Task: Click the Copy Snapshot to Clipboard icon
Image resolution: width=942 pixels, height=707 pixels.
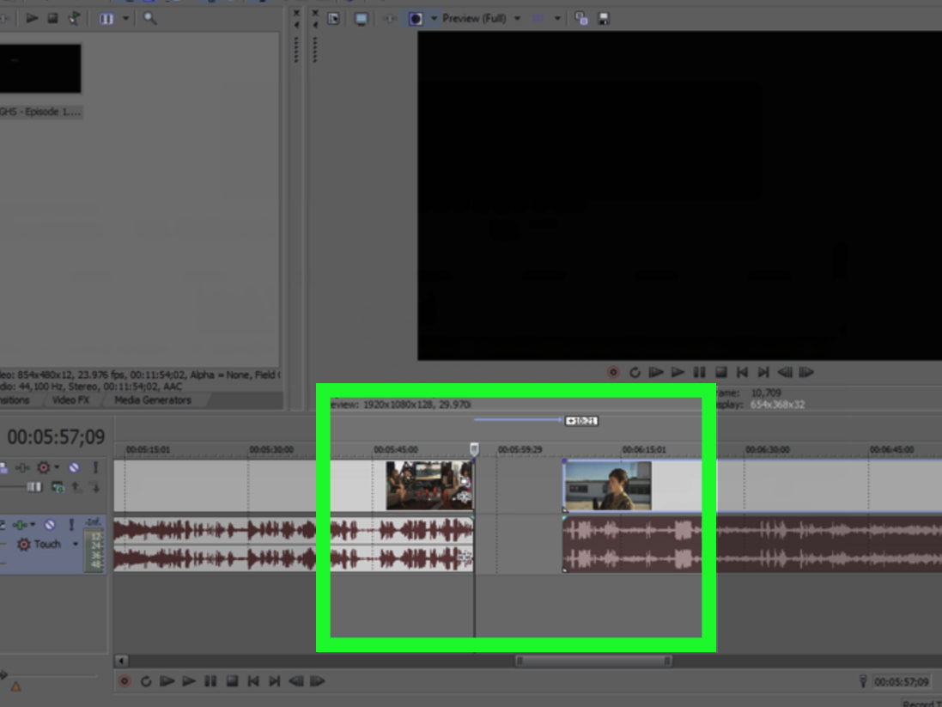Action: coord(581,18)
